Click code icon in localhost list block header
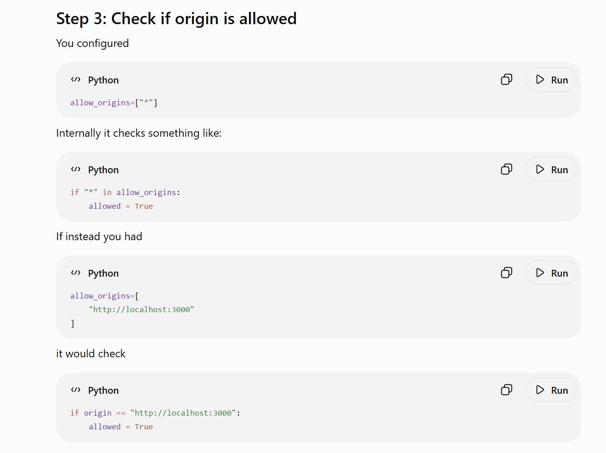The width and height of the screenshot is (606, 453). click(x=76, y=273)
